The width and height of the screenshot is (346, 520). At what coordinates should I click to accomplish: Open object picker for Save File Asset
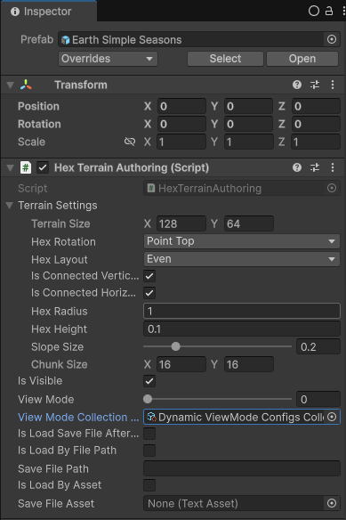[x=332, y=503]
